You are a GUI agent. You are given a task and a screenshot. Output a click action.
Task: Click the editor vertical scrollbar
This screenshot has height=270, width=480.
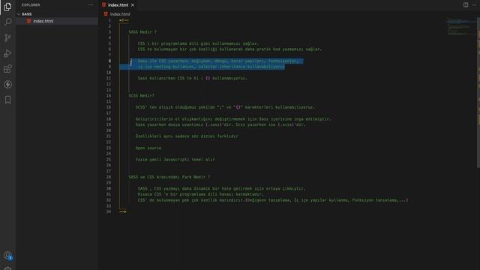478,91
